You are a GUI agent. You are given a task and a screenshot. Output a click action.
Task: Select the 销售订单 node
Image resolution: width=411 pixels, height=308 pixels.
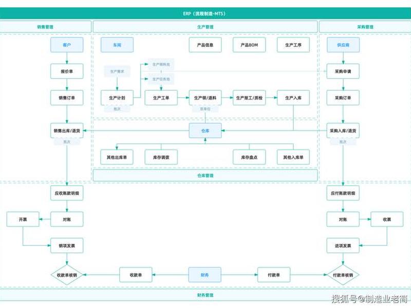(x=67, y=98)
